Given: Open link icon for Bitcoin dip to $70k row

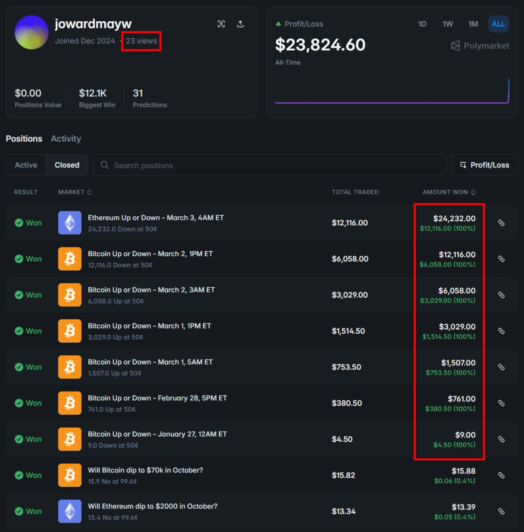Looking at the screenshot, I should coord(501,475).
